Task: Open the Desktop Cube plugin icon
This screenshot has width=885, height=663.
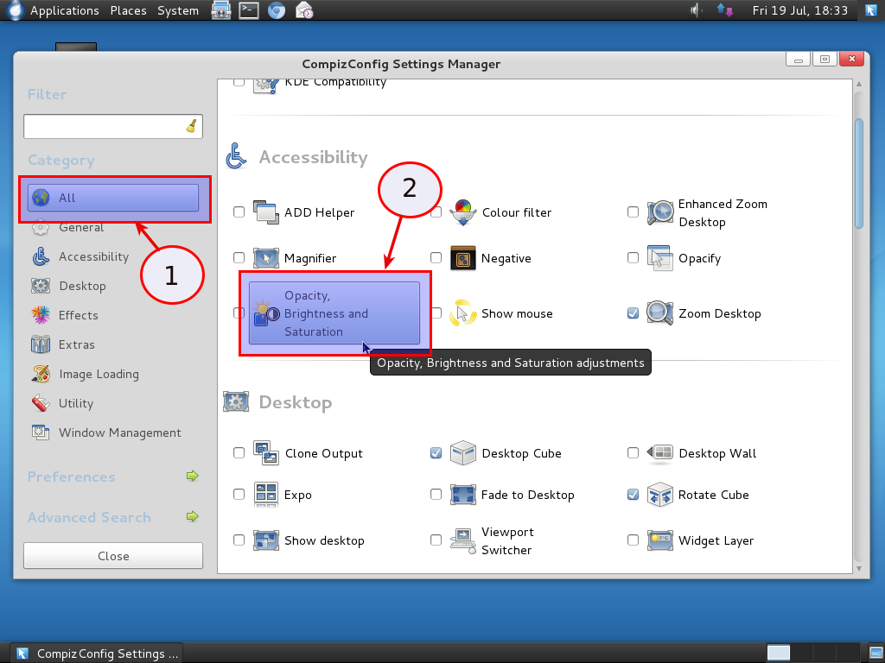Action: click(463, 453)
